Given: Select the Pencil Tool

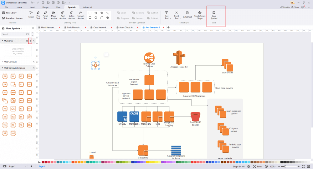Looking at the screenshot, I should click(45, 15).
